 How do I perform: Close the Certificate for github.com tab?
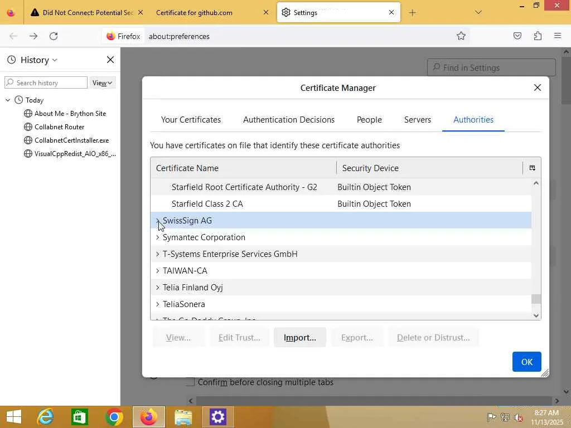point(266,12)
